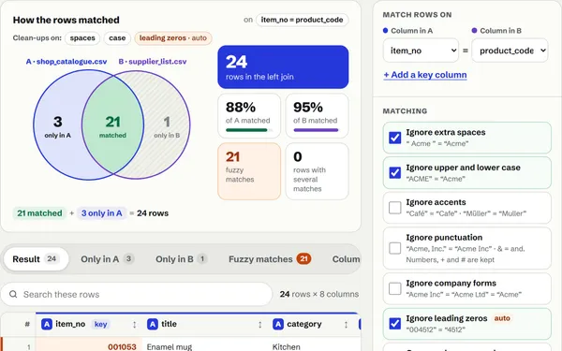Click the only in B Venn region
Screen dimensions: 562x351
(167, 126)
